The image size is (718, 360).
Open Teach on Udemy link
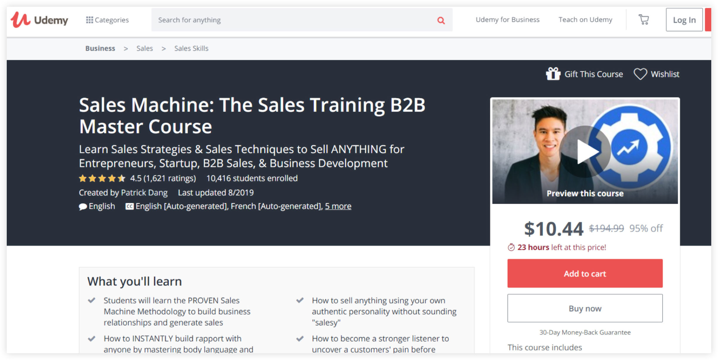click(585, 20)
